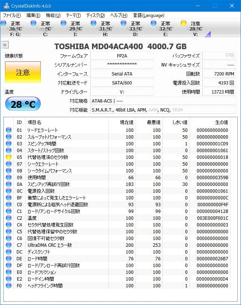Select the row リードエラーレート

point(117,130)
